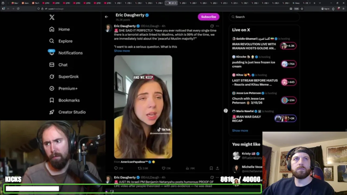Click the Search X input field
Image resolution: width=347 pixels, height=195 pixels.
(x=264, y=17)
